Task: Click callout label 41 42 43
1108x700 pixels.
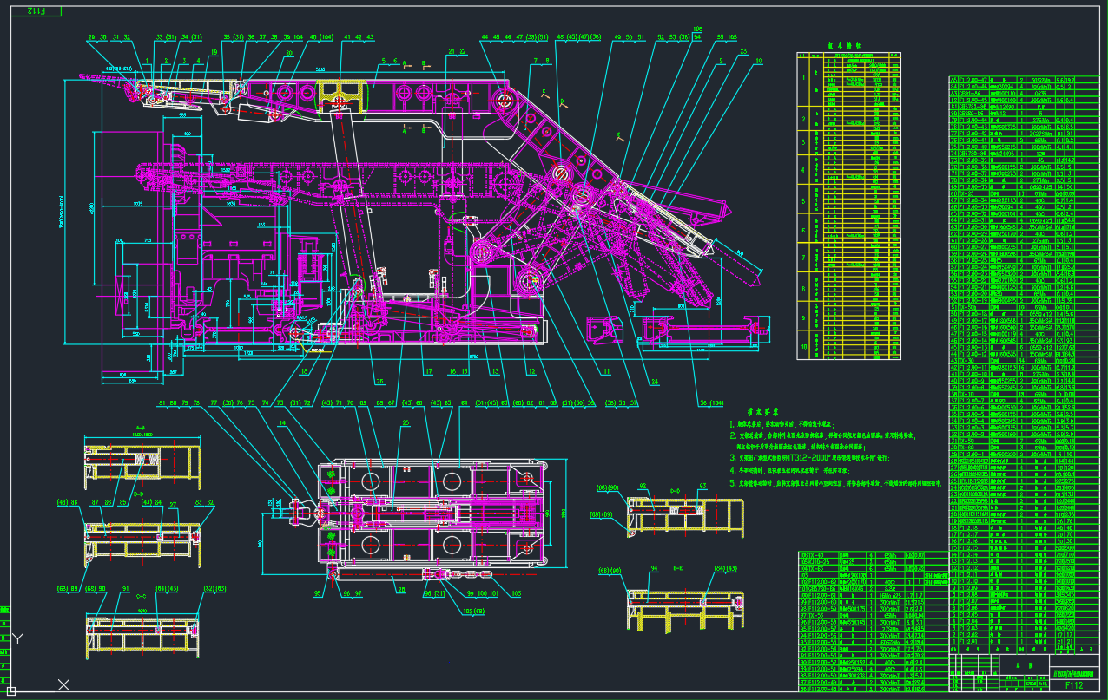Action: (359, 37)
